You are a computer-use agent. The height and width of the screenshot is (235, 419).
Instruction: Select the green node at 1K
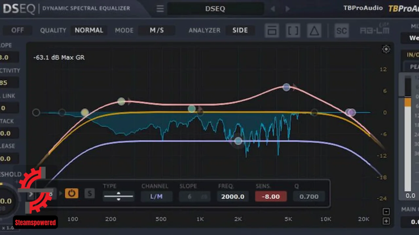(x=192, y=109)
